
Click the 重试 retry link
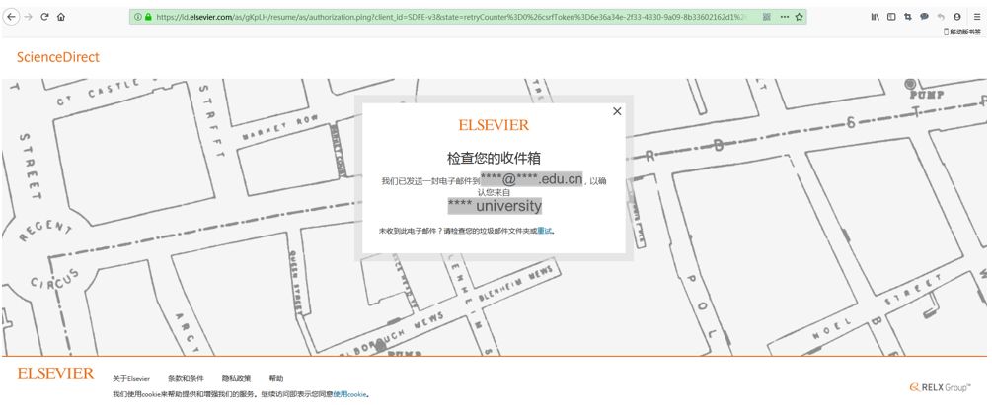545,232
